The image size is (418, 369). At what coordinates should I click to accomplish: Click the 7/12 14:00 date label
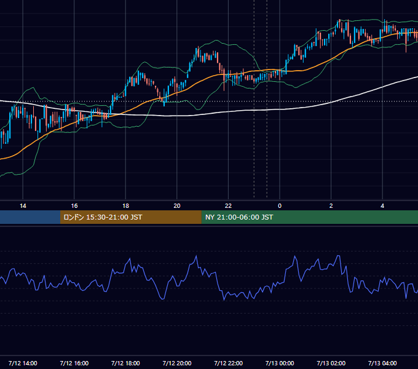click(23, 363)
